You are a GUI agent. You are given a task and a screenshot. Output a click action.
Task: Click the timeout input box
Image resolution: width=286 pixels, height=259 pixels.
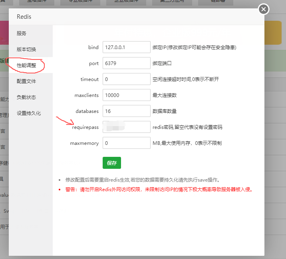click(x=126, y=79)
